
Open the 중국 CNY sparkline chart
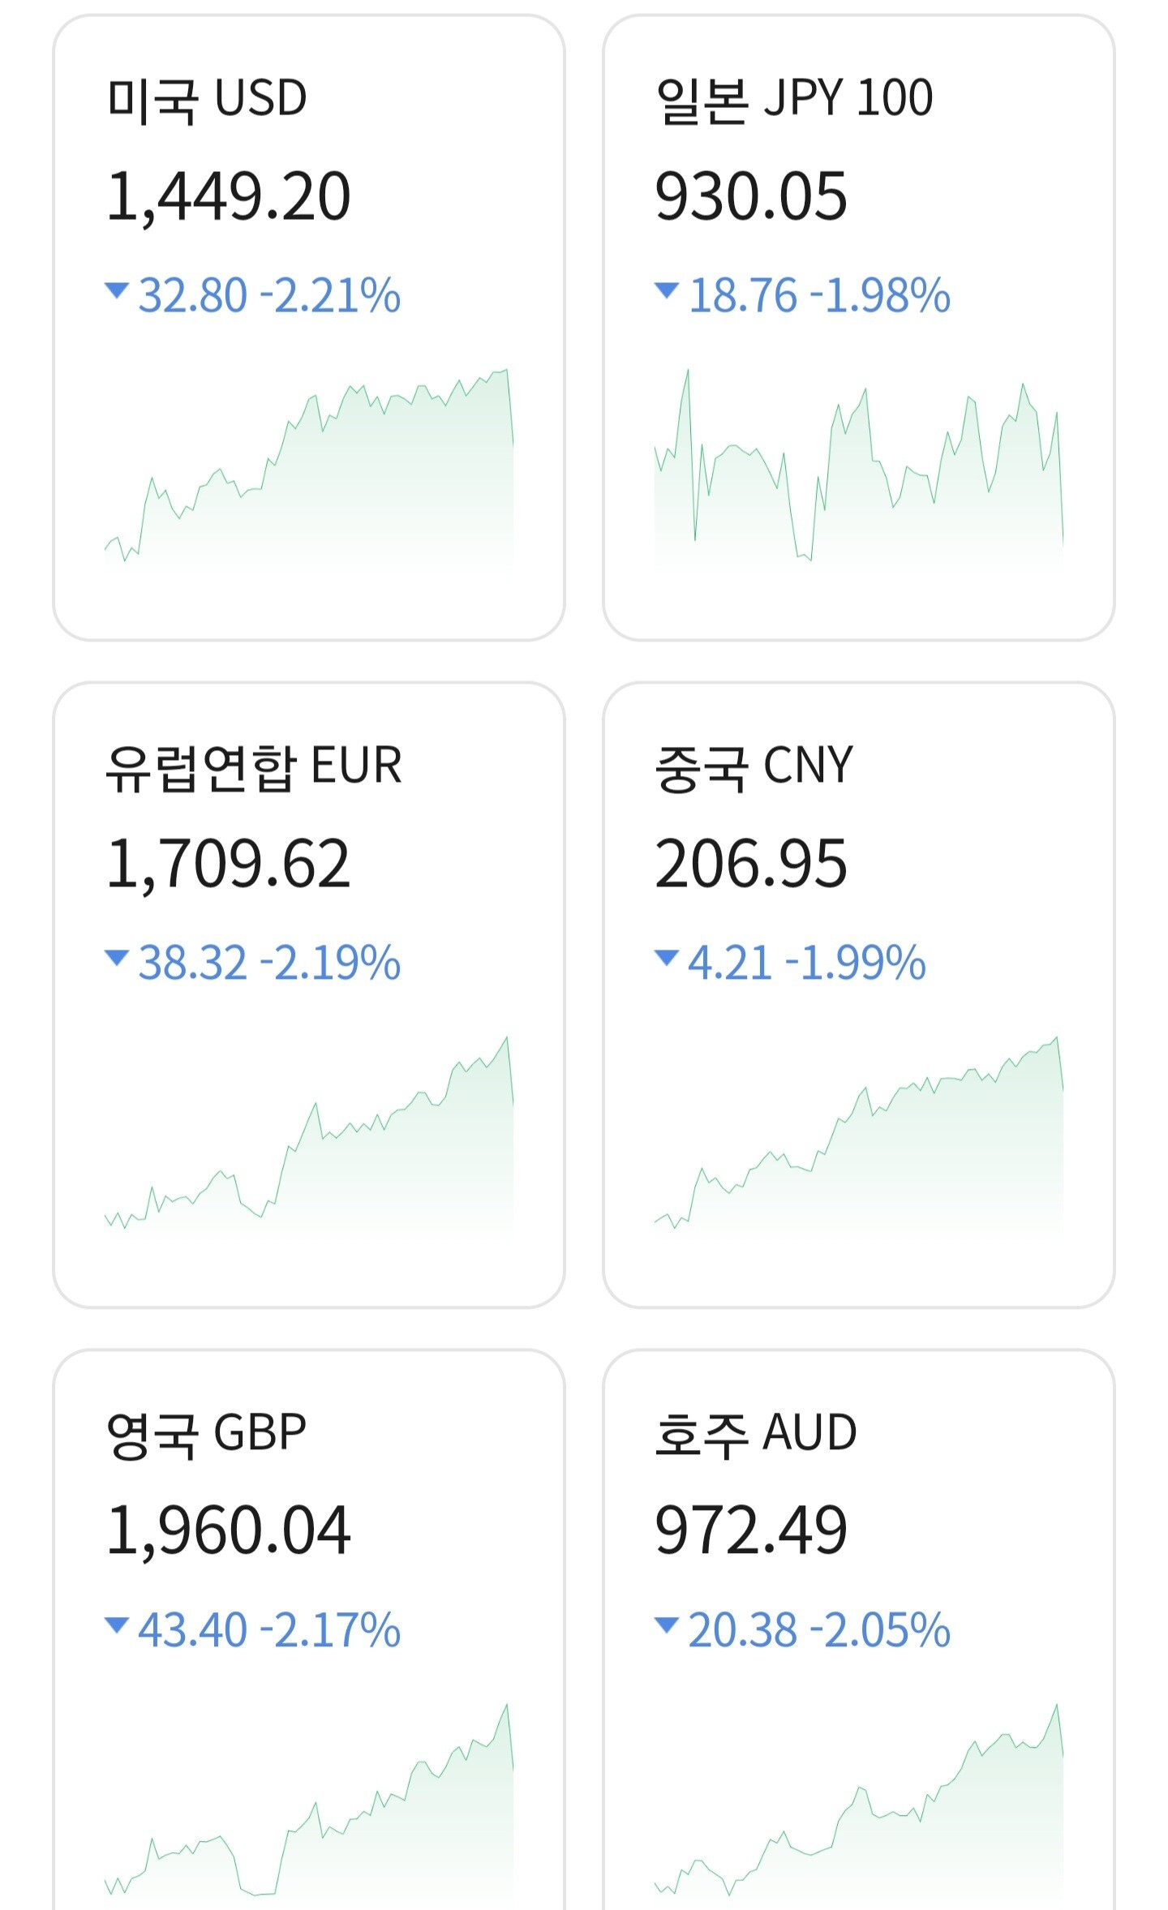coord(858,1135)
